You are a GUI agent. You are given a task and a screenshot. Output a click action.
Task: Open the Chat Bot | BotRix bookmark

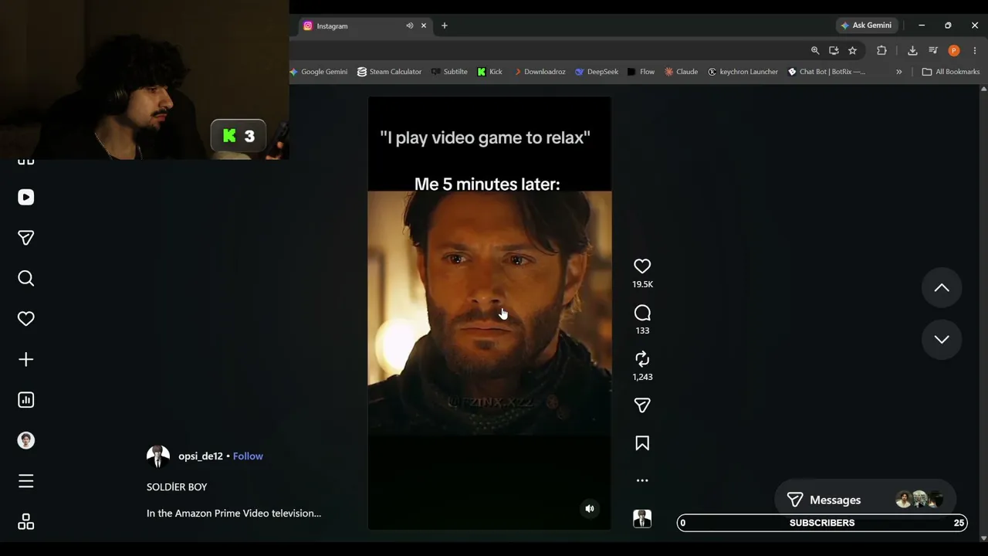tap(827, 72)
